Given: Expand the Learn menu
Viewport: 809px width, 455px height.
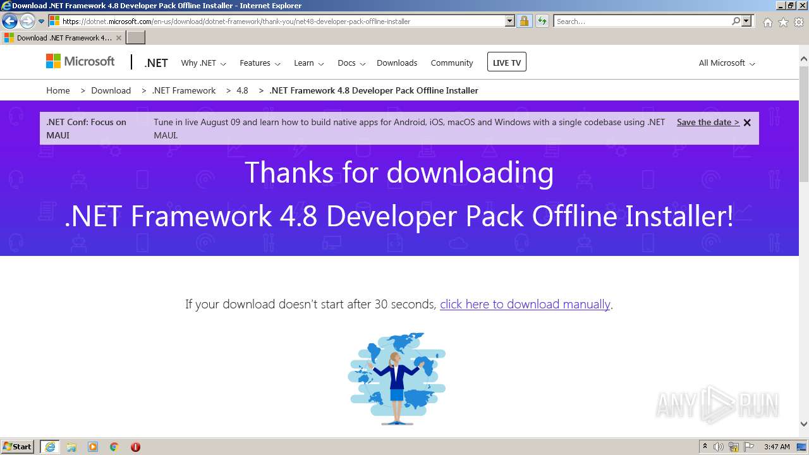Looking at the screenshot, I should click(x=309, y=63).
